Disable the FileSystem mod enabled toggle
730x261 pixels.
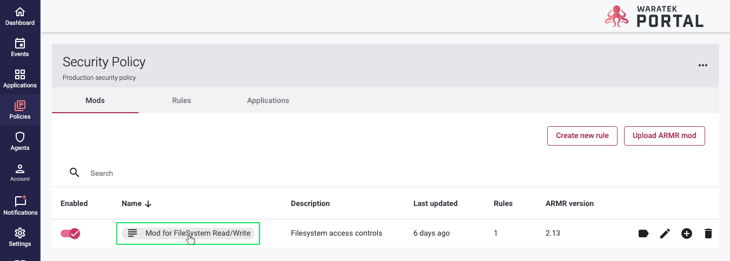click(x=70, y=233)
